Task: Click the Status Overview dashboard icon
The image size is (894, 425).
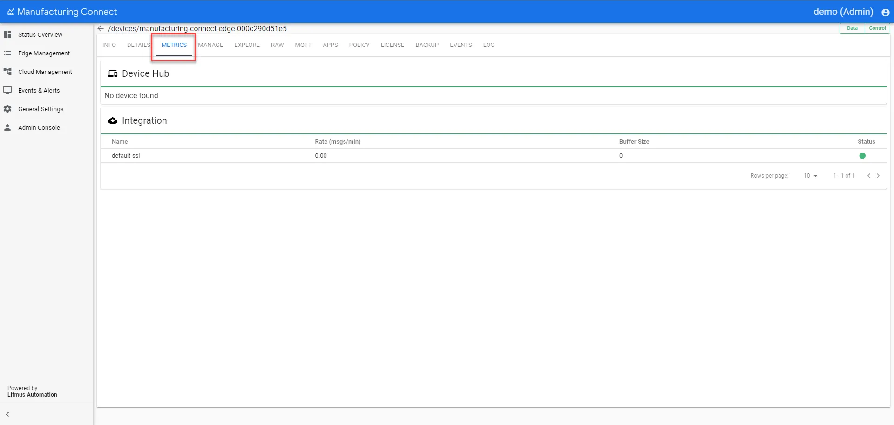Action: coord(7,34)
